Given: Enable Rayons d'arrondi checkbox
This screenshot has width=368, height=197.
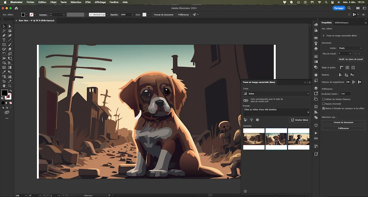Looking at the screenshot, I should pyautogui.click(x=323, y=104).
